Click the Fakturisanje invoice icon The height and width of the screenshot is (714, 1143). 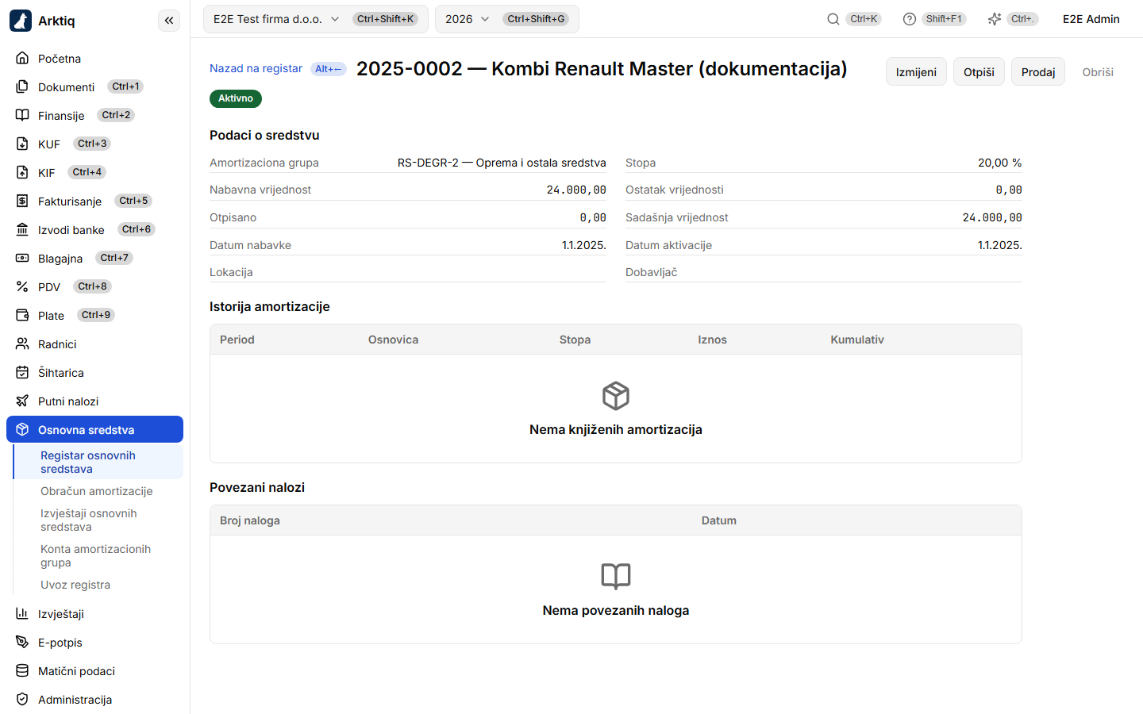point(22,202)
